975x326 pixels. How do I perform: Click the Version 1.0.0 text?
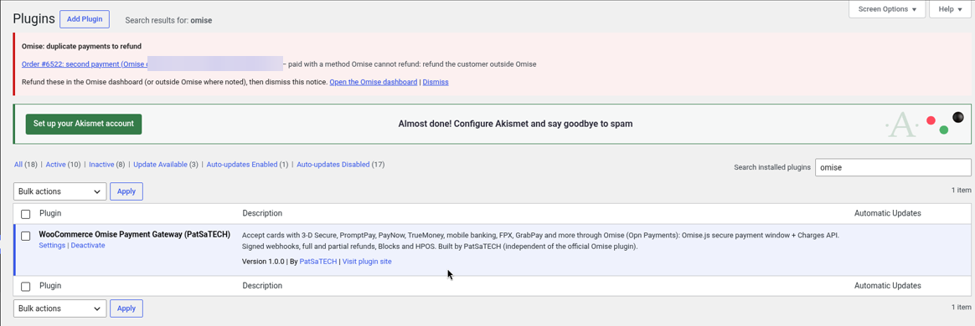pyautogui.click(x=263, y=262)
